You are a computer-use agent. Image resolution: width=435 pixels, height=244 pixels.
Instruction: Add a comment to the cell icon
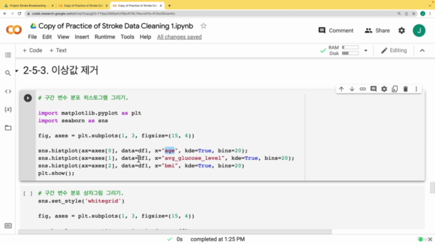(x=373, y=89)
